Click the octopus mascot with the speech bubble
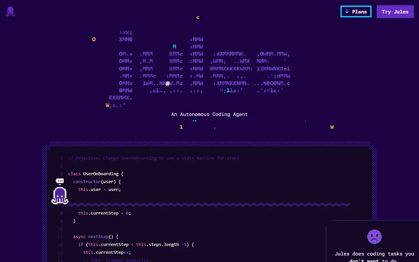 [60, 192]
